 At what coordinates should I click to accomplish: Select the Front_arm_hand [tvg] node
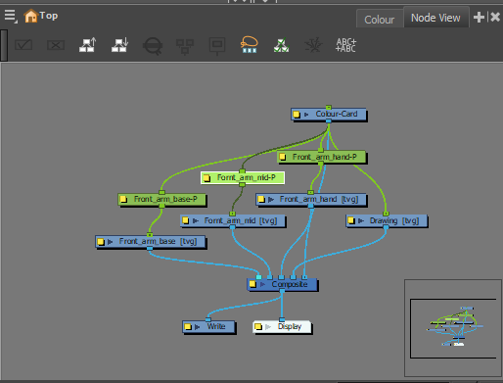(311, 200)
